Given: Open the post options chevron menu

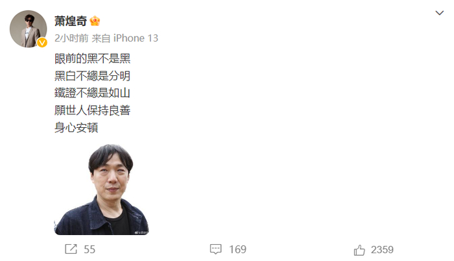Looking at the screenshot, I should 439,13.
